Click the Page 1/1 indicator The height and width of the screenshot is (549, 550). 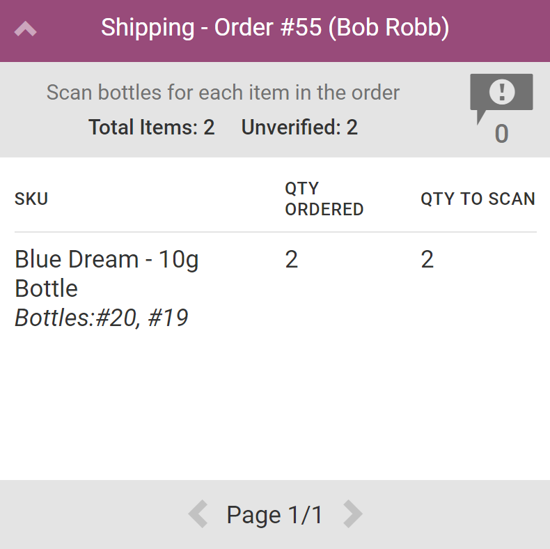tap(275, 515)
